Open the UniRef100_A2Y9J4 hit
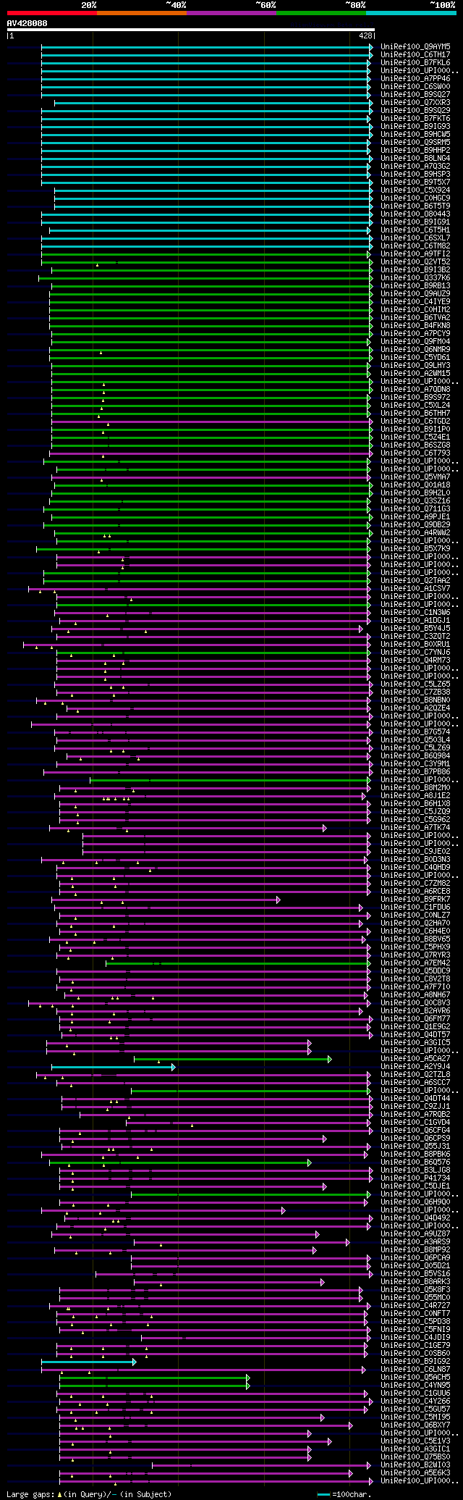 coord(415,1066)
